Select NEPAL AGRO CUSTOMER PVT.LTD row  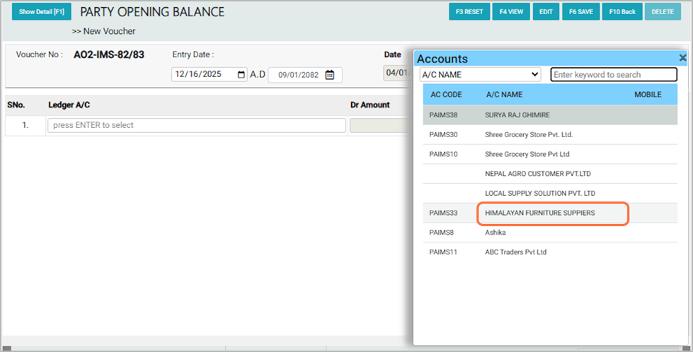click(537, 173)
